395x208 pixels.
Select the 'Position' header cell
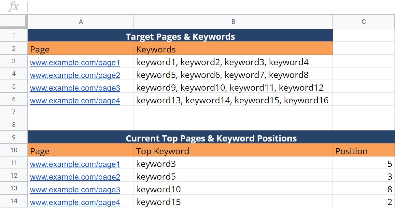(364, 150)
